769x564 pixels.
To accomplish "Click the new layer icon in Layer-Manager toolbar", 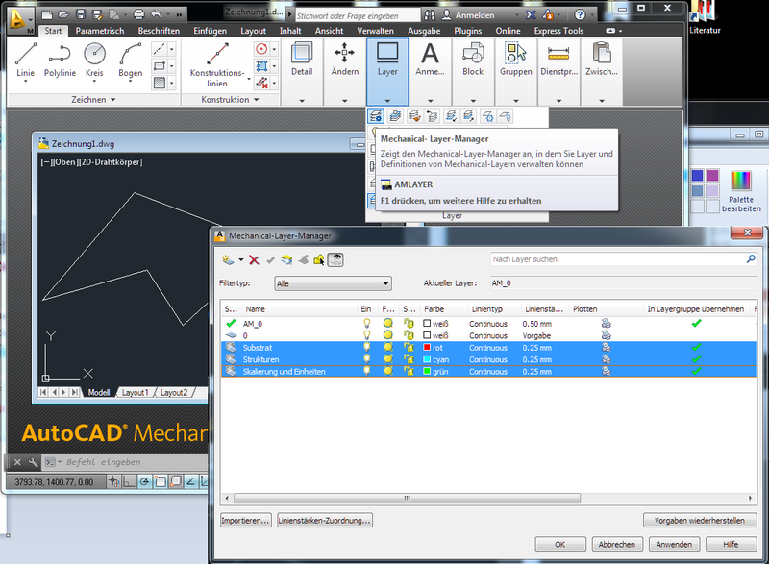I will coord(228,259).
